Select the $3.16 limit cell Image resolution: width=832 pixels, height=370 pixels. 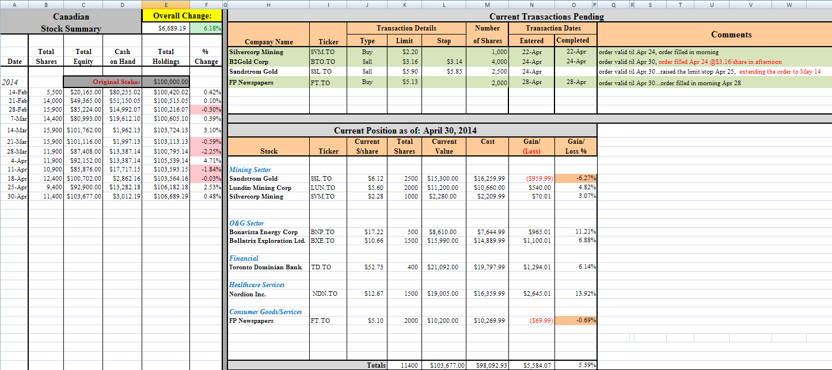404,62
